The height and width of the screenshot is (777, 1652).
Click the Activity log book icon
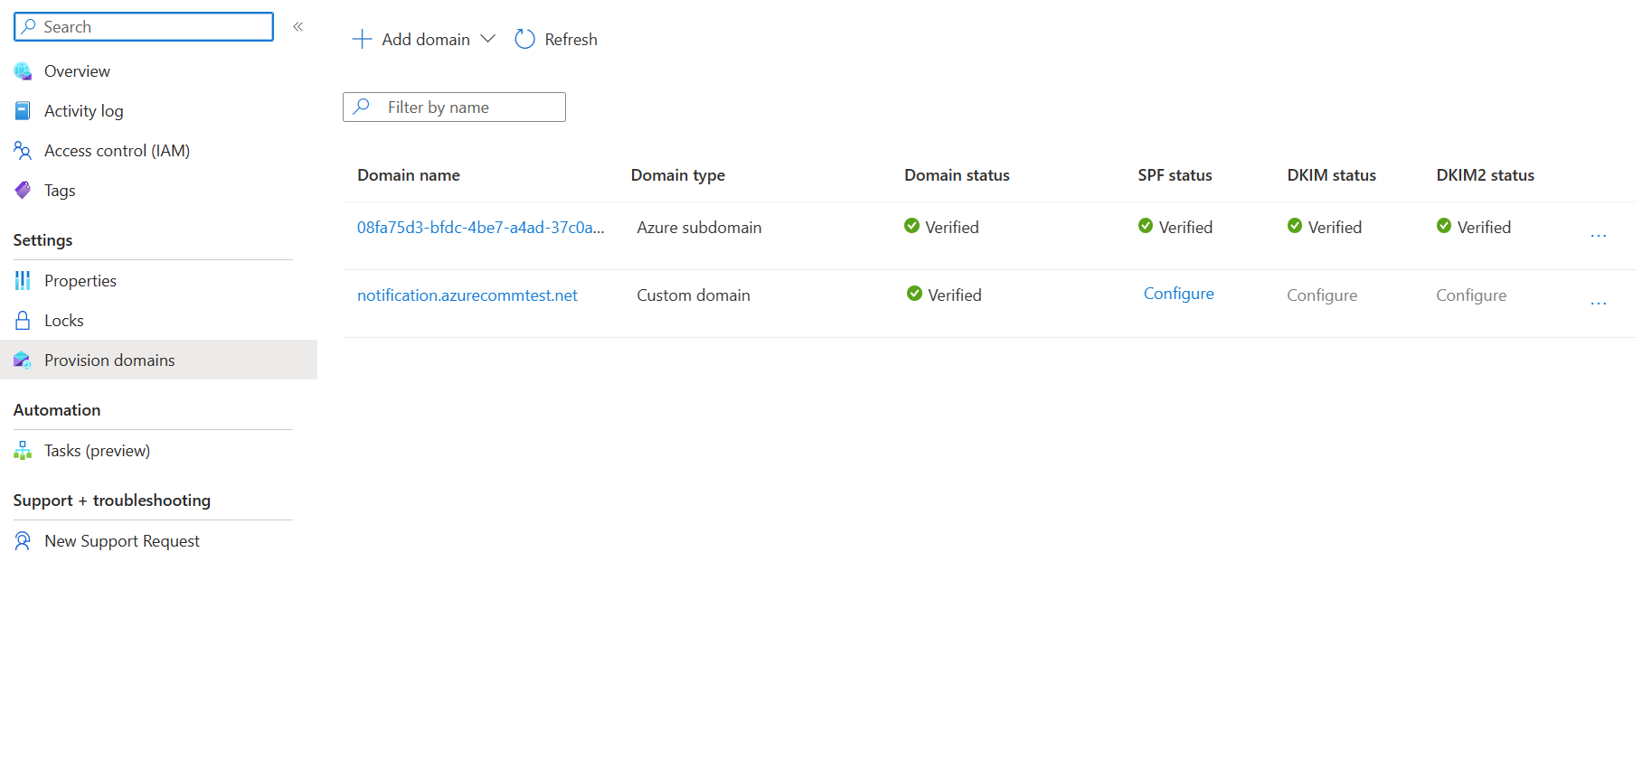23,111
